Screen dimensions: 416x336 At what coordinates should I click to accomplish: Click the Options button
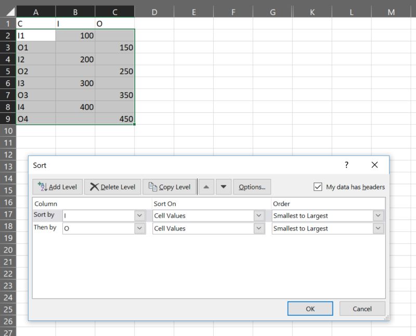(x=252, y=187)
